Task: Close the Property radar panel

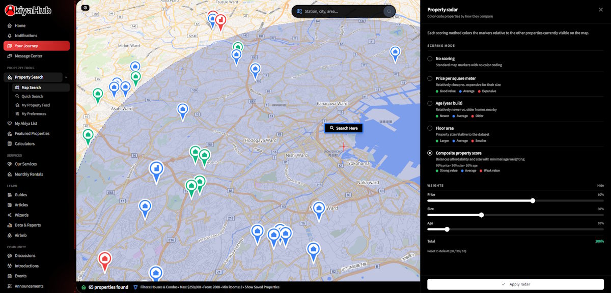Action: [x=600, y=10]
